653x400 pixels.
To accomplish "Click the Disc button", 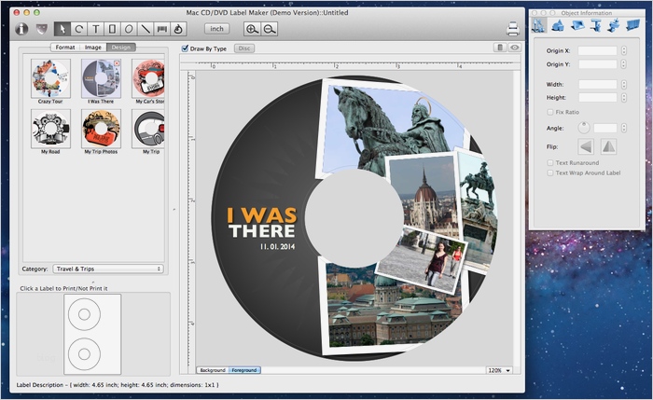I will coord(244,48).
